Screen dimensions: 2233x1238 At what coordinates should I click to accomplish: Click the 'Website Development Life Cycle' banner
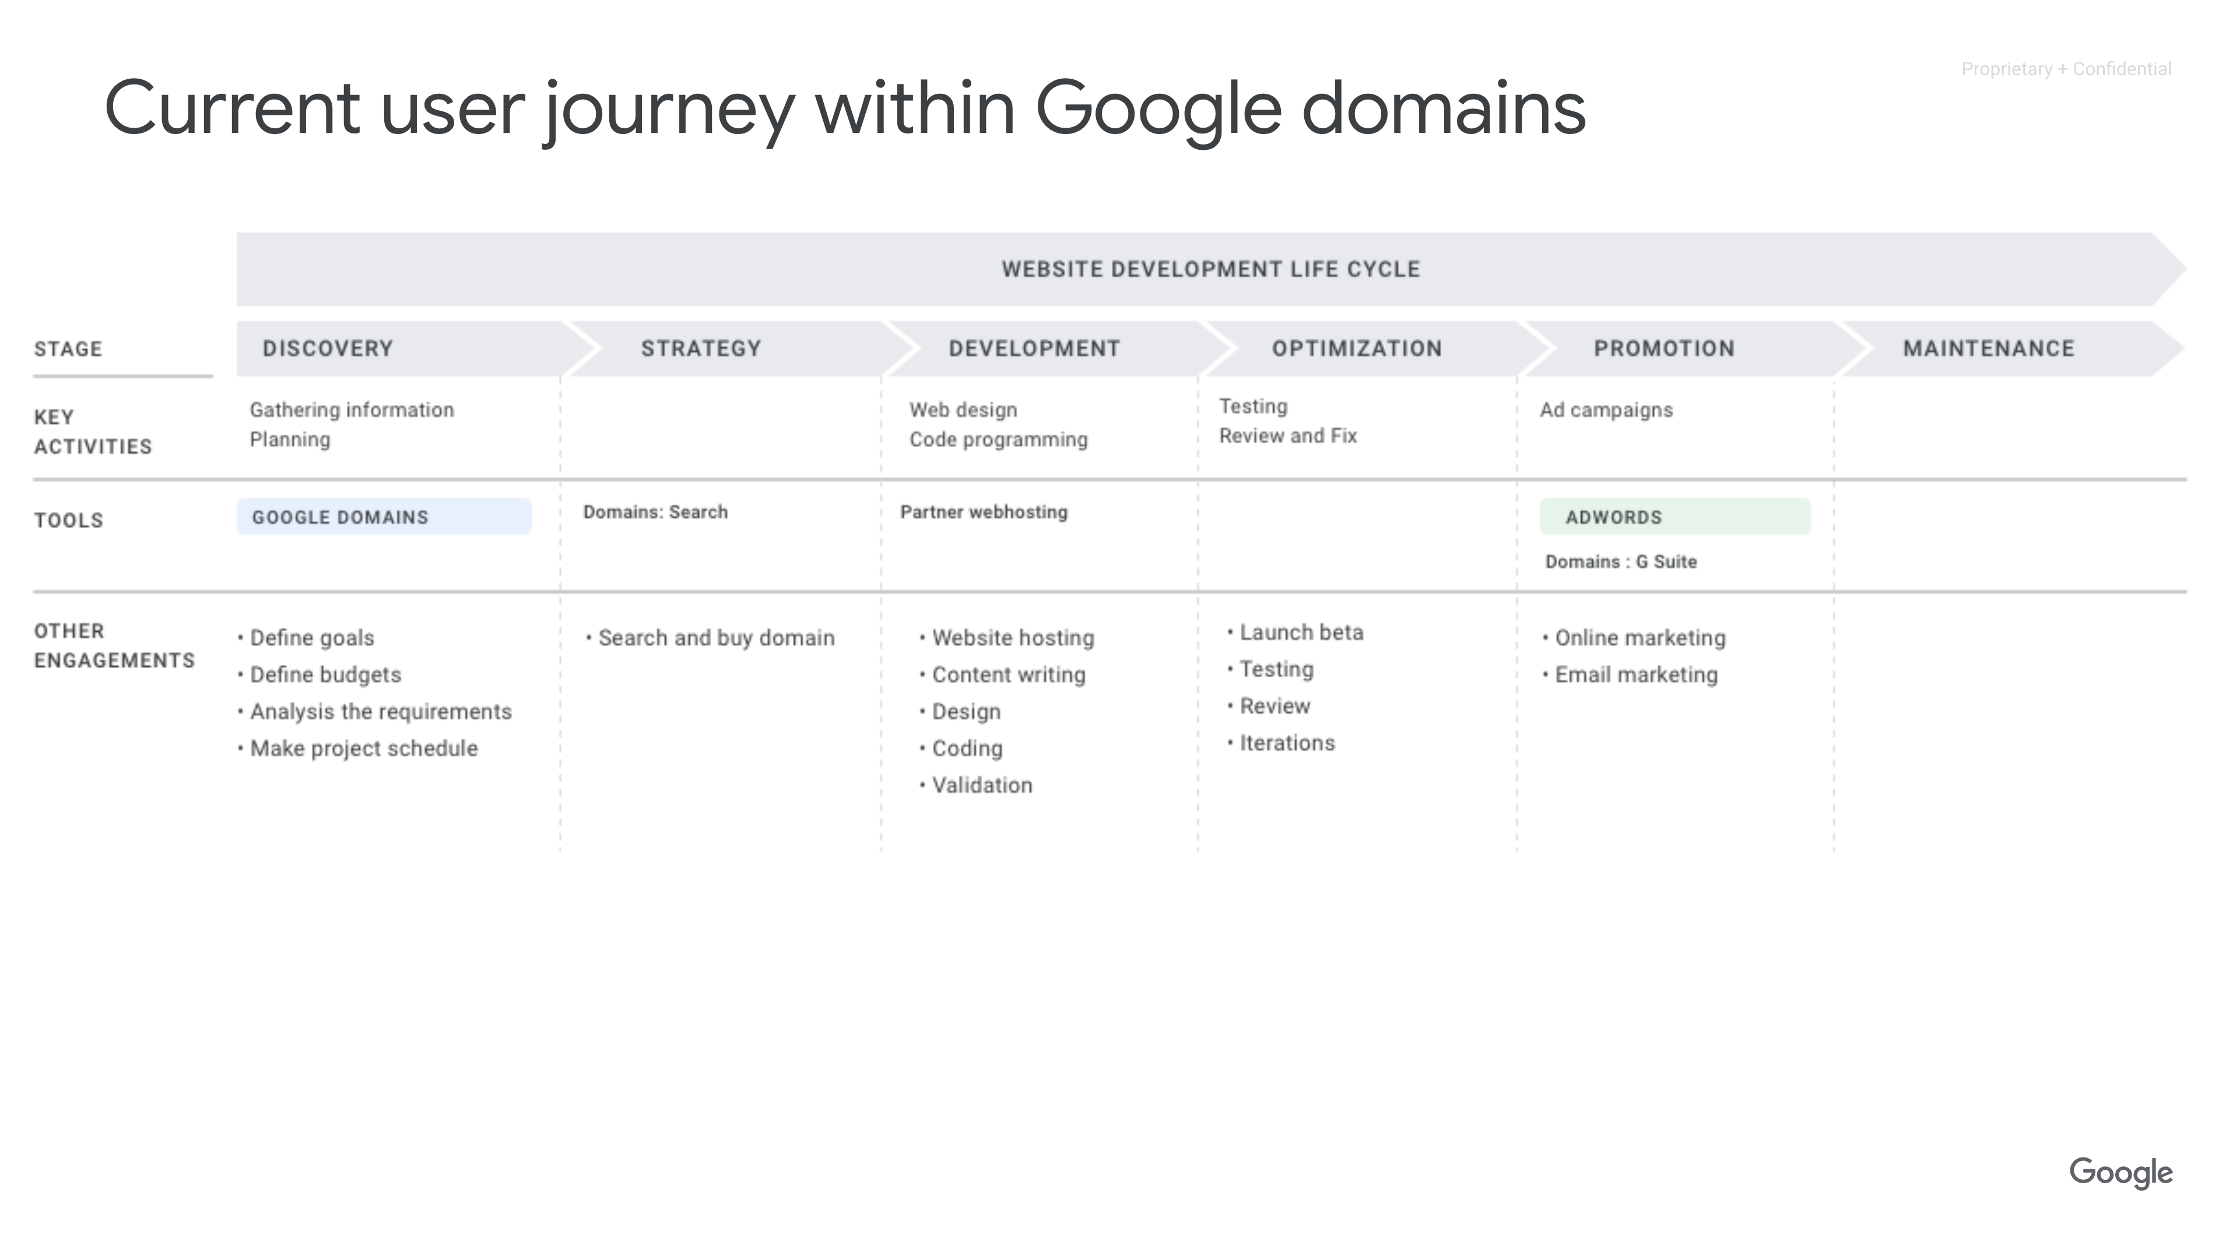[1211, 269]
